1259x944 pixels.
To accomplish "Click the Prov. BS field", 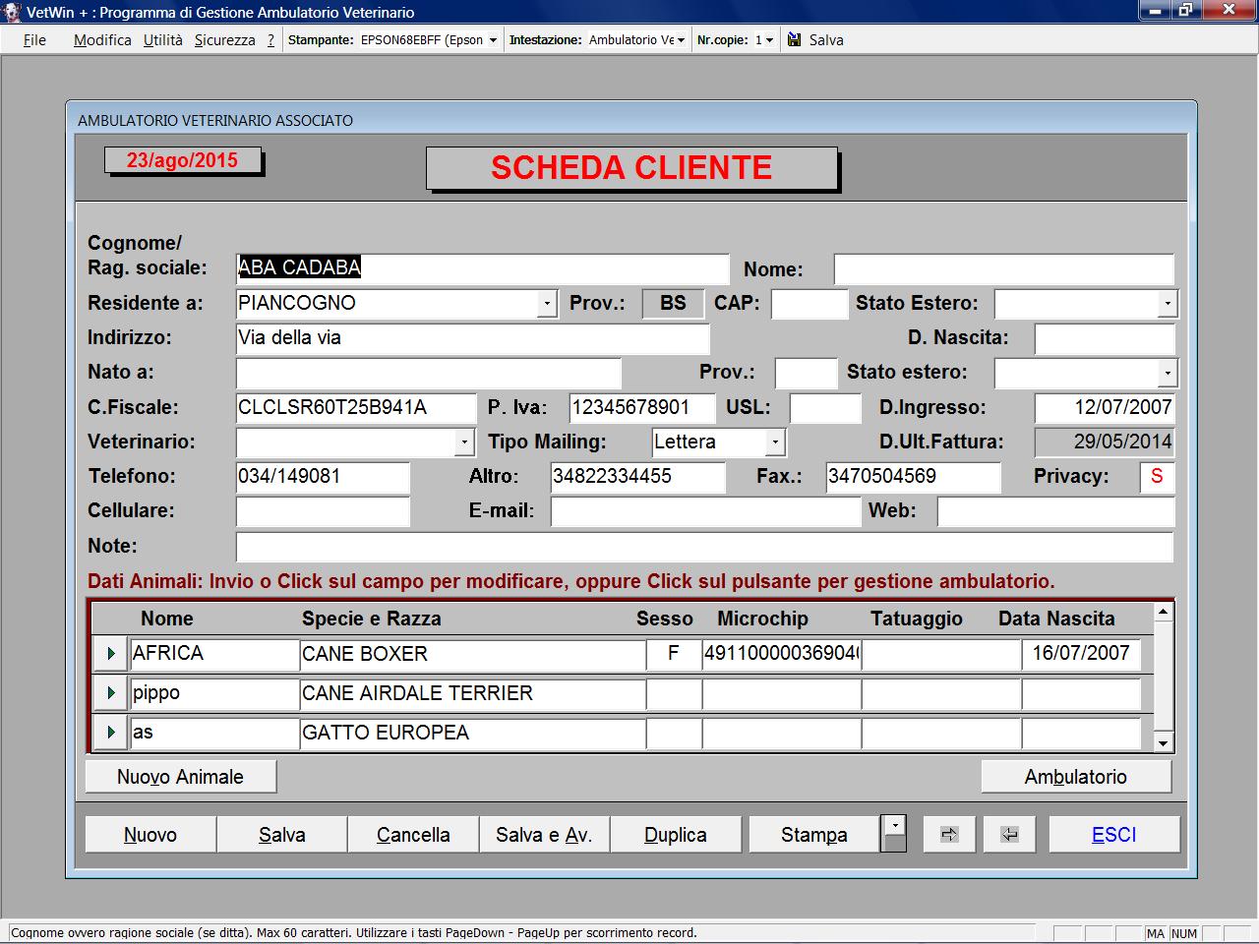I will (673, 304).
